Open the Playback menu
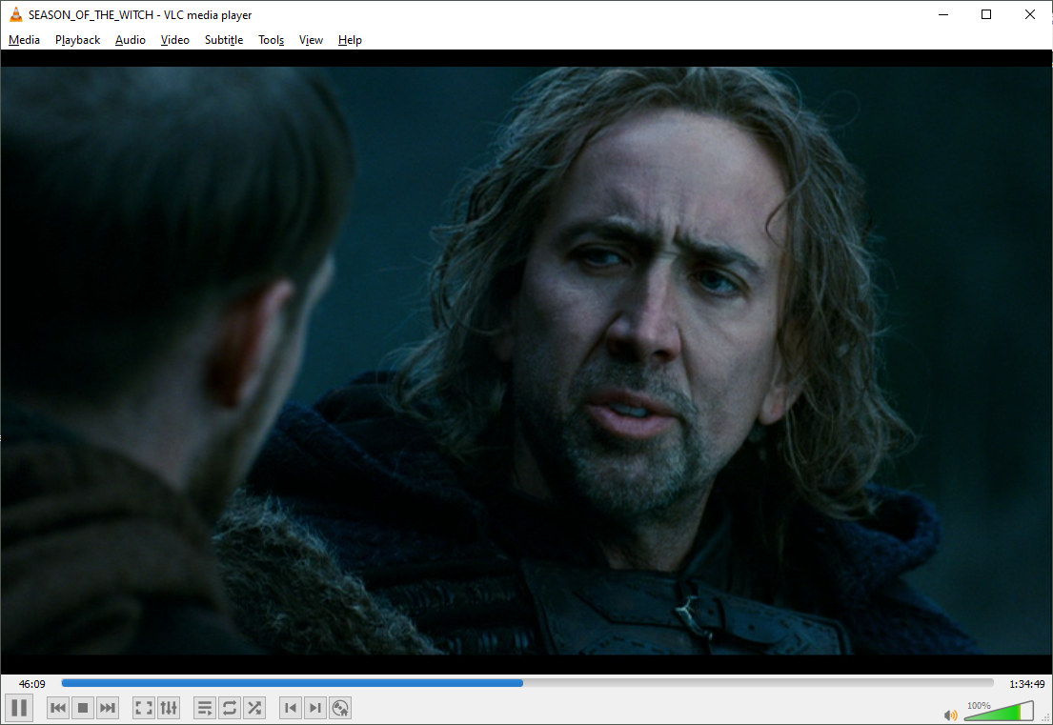The height and width of the screenshot is (725, 1053). coord(77,40)
